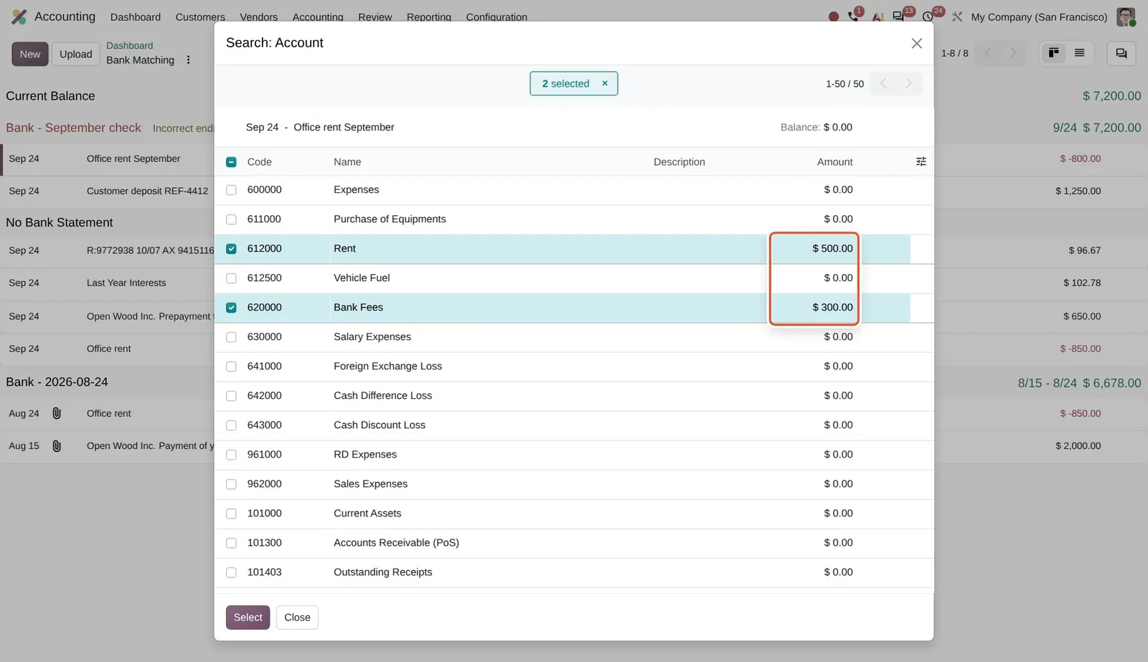Viewport: 1148px width, 662px height.
Task: Check the 643000 Cash Discount Loss row
Action: pos(231,425)
